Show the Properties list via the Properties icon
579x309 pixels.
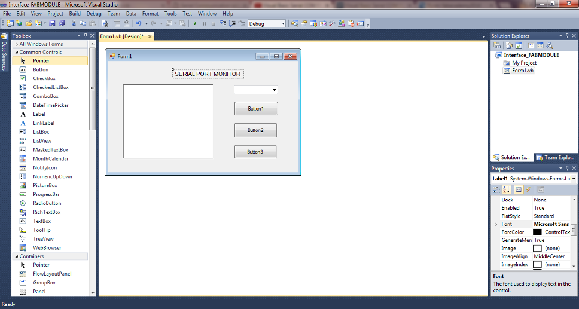(519, 189)
